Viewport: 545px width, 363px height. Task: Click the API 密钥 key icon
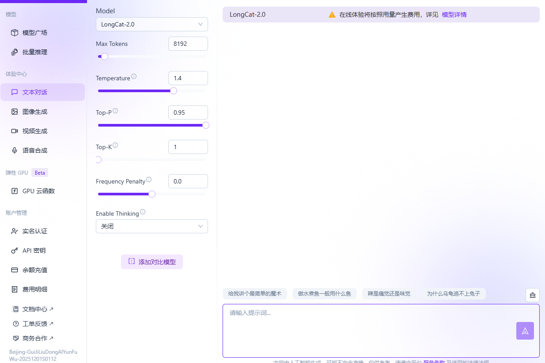[x=15, y=251]
